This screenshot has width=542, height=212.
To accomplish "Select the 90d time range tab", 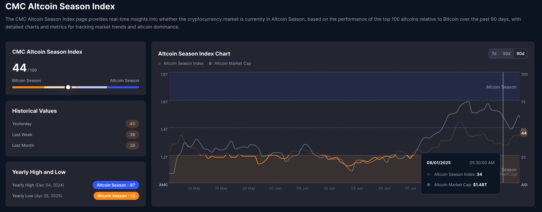I will 520,54.
